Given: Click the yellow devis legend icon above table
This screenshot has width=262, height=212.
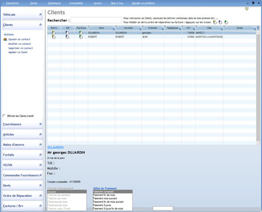Looking at the screenshot, I should (x=215, y=22).
